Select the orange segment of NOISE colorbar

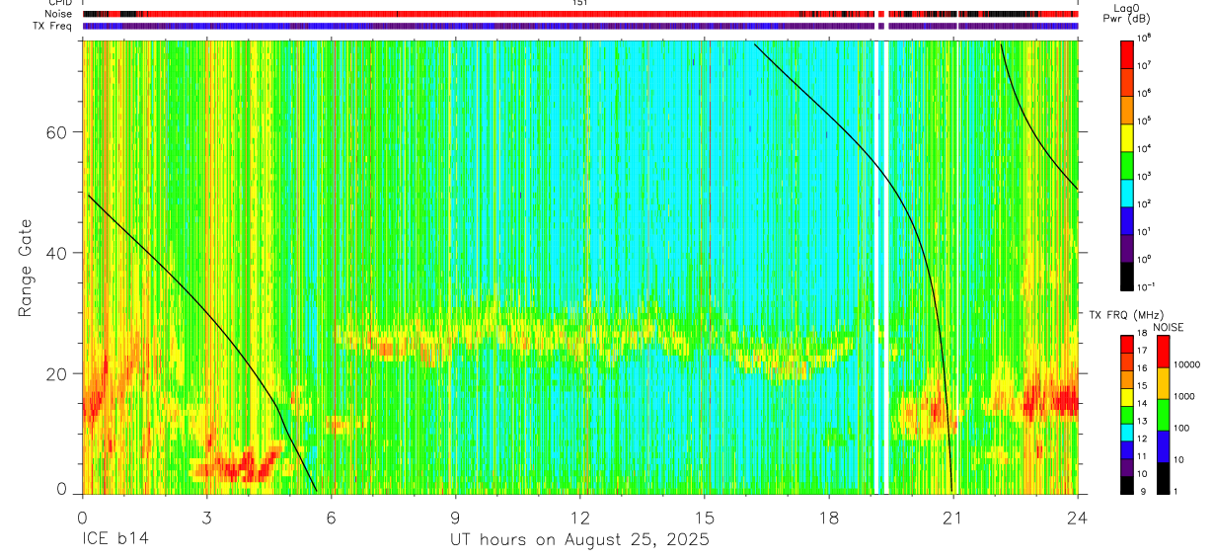tap(1164, 383)
